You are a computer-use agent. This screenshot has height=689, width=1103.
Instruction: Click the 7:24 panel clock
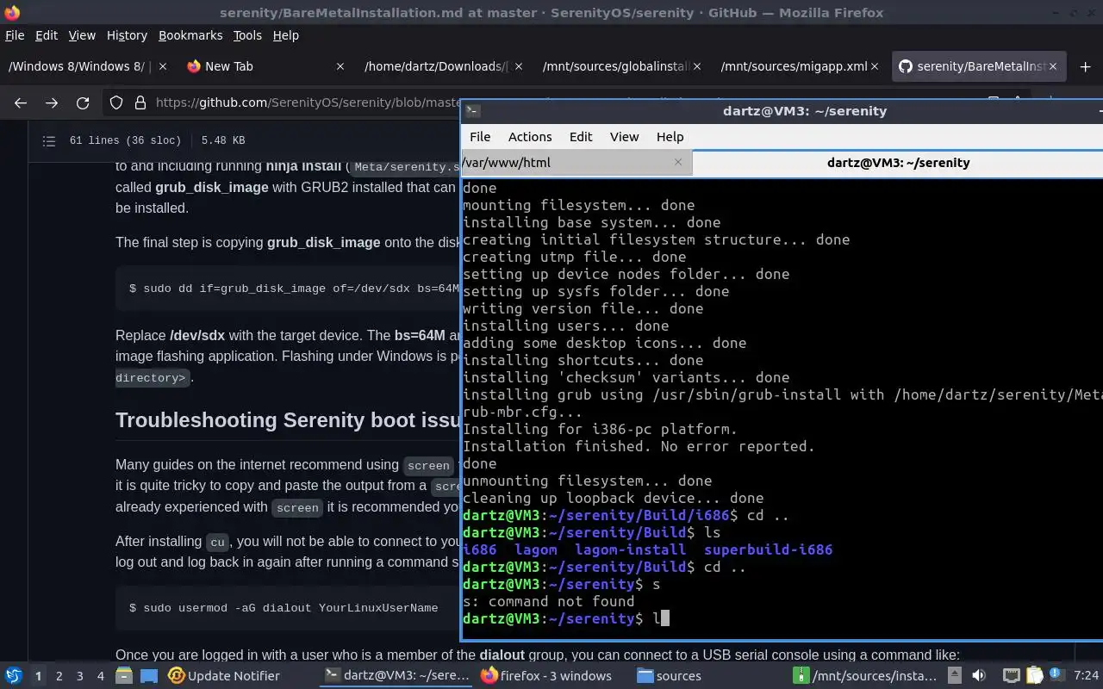(1086, 676)
